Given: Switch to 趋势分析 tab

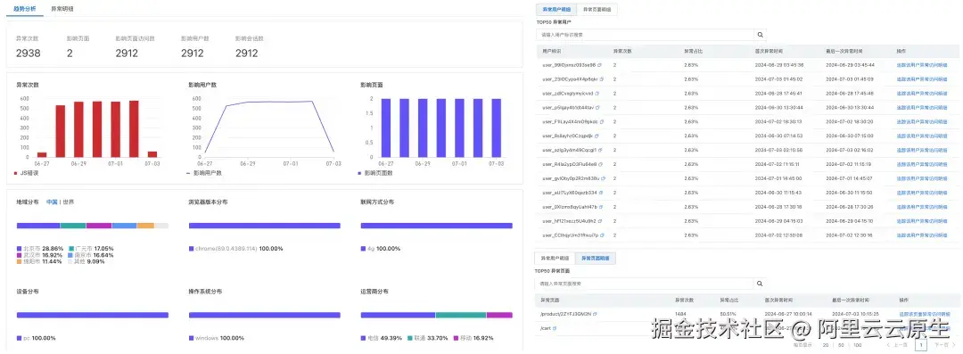Looking at the screenshot, I should (24, 9).
